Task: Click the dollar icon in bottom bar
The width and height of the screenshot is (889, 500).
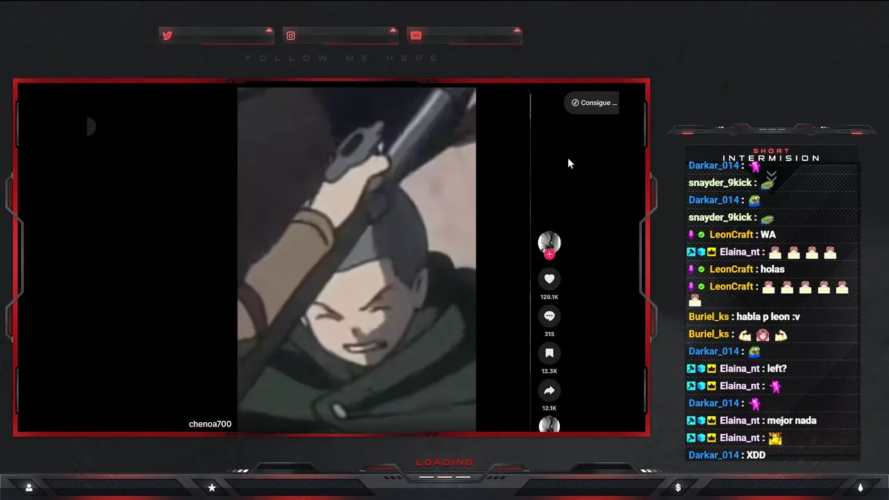Action: tap(678, 487)
